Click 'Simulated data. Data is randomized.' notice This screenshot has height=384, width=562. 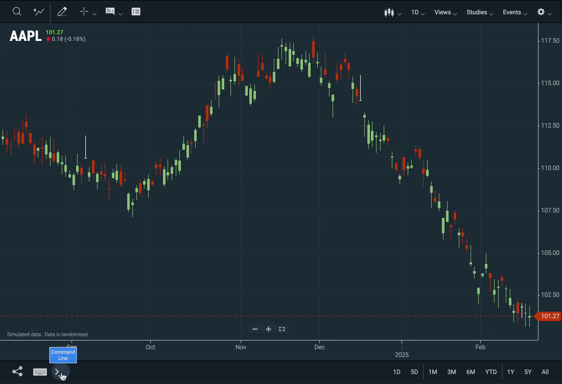click(48, 335)
